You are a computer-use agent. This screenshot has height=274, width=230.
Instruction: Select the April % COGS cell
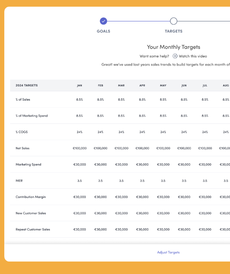pos(142,132)
